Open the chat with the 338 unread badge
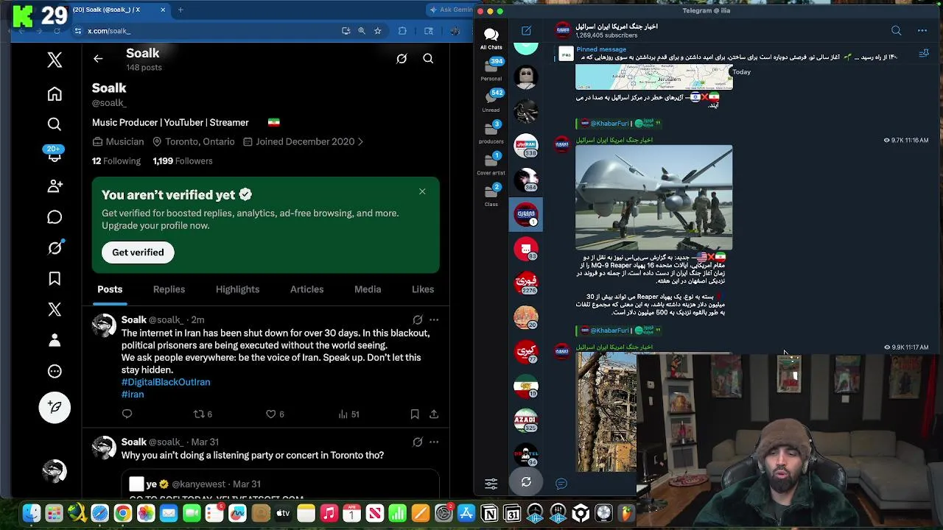Screen dimensions: 943x530 tap(526, 145)
